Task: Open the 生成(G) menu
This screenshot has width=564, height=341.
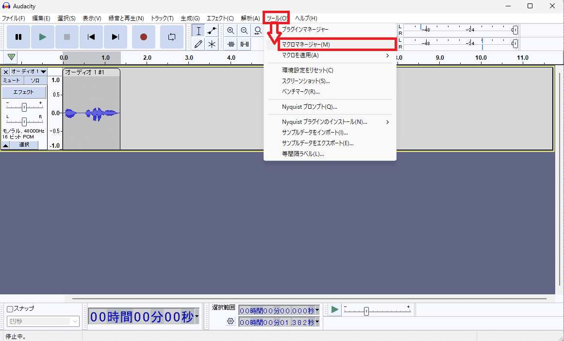Action: 190,18
